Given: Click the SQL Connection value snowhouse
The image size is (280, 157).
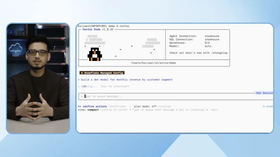Looking at the screenshot, I should 212,39.
